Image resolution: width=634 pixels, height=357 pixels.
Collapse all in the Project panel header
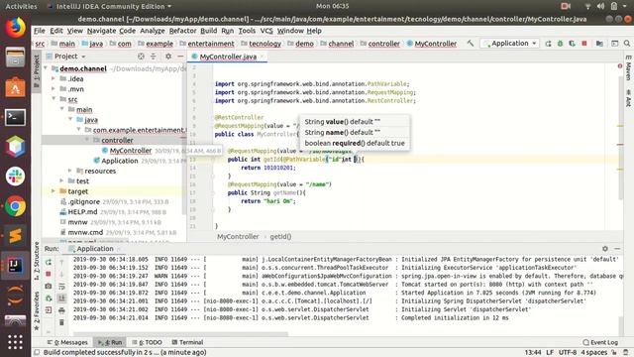pyautogui.click(x=154, y=57)
